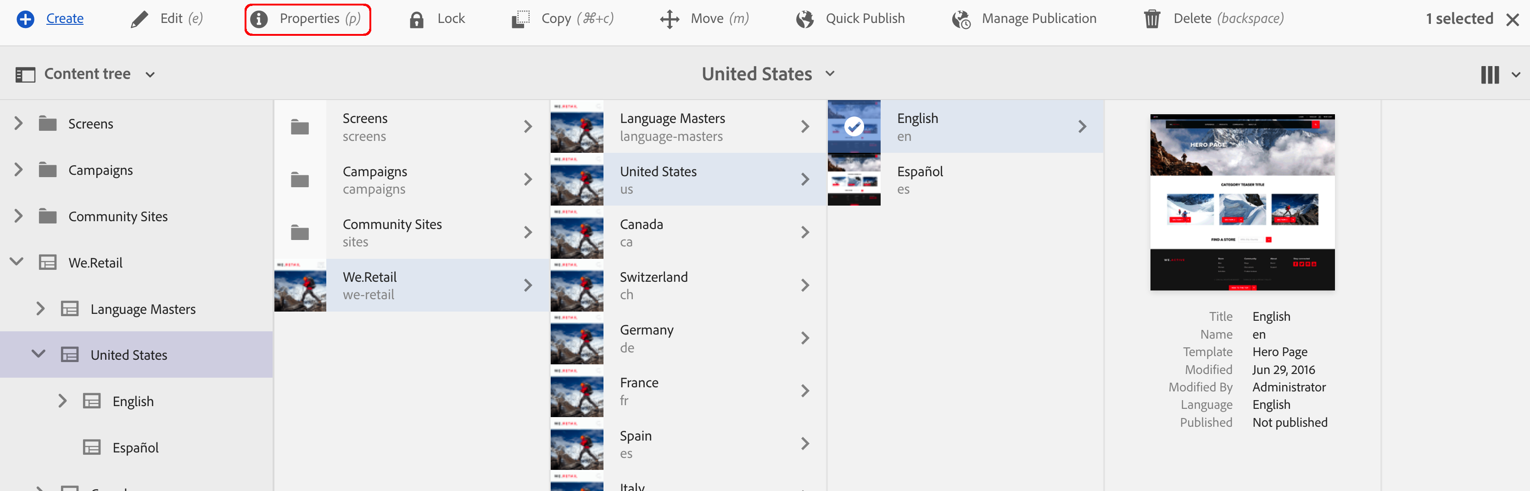
Task: Select We.Retail page icon in tree
Action: coord(48,262)
